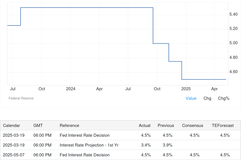241x160 pixels.
Task: Open Interest Rate Projection - 1st Yr entry
Action: (89, 145)
